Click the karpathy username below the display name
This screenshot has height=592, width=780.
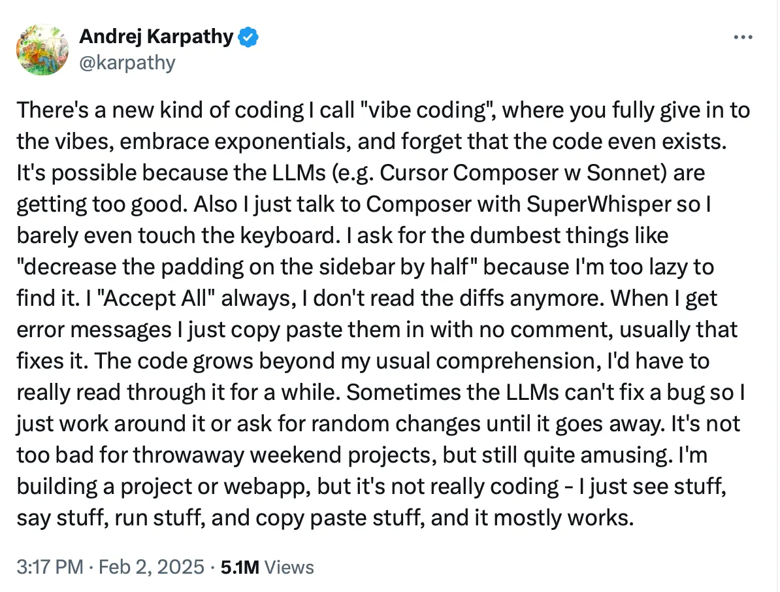127,62
